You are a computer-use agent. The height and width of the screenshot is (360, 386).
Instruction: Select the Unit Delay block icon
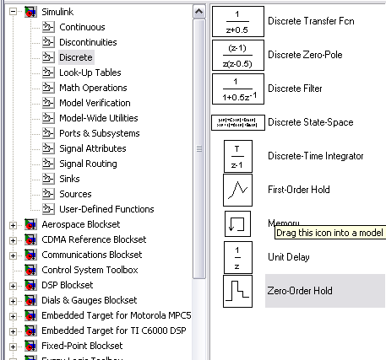point(238,257)
